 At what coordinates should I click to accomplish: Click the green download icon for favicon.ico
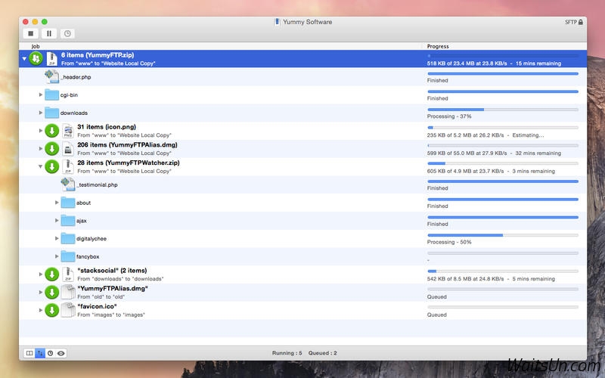pos(51,310)
